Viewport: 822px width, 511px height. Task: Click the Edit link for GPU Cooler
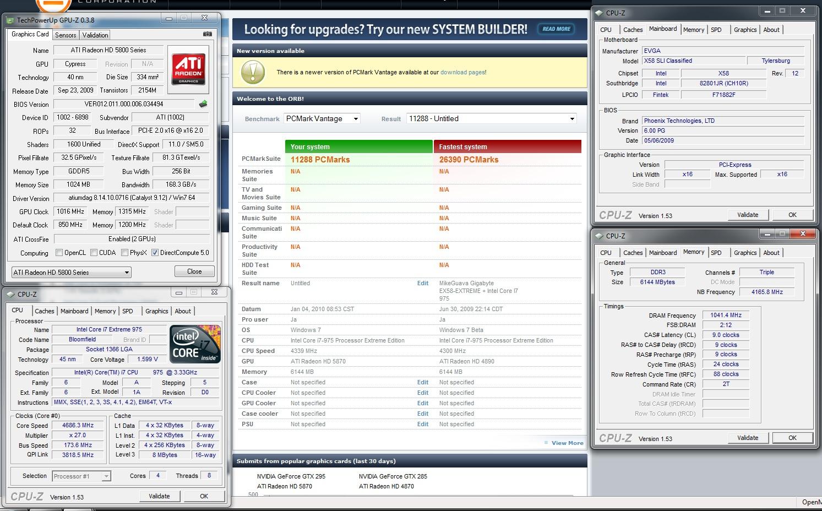click(423, 403)
